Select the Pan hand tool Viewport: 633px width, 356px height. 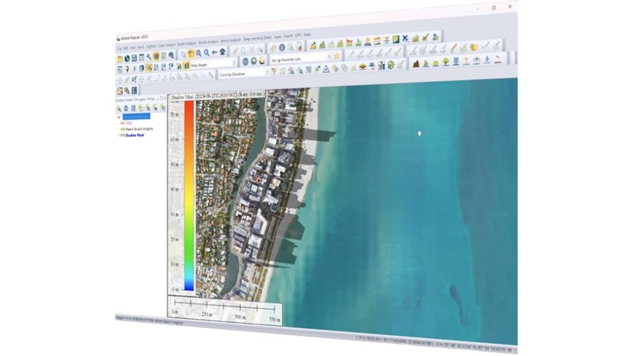[191, 54]
